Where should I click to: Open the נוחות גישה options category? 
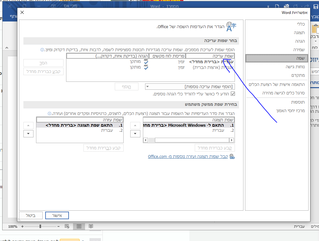point(277,67)
